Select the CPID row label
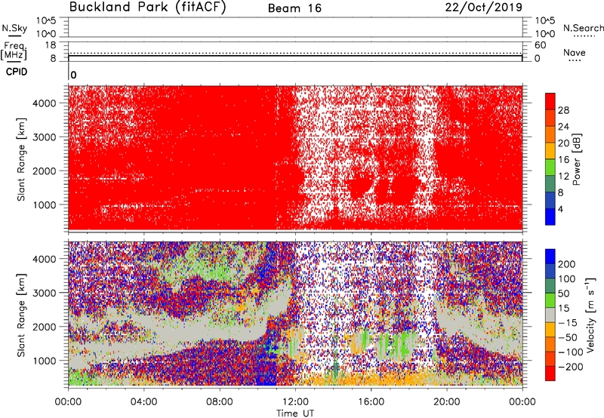Screen dimensions: 604x418 tap(17, 72)
